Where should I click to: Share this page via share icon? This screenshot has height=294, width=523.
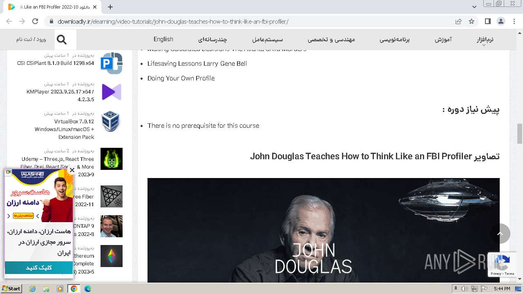pyautogui.click(x=458, y=21)
